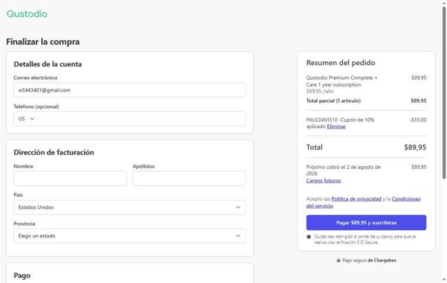Click 'Pagar $89,95 y suscribirse' button
Screen dimensions: 447x283
[x=366, y=222]
